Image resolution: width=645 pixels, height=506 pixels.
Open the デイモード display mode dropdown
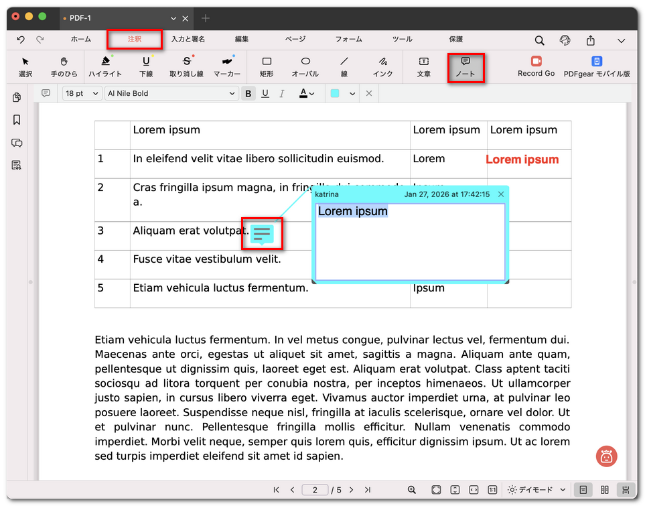537,490
